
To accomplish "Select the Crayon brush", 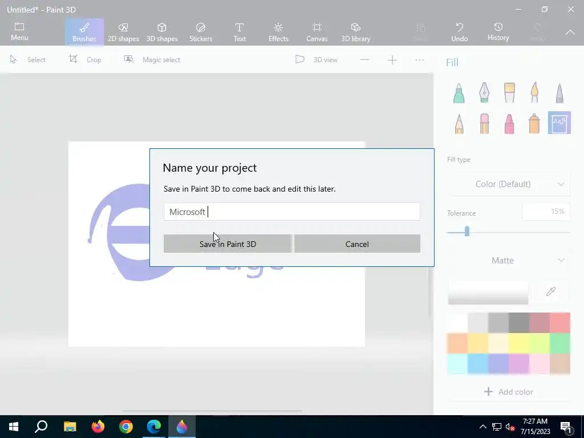I will [x=509, y=123].
